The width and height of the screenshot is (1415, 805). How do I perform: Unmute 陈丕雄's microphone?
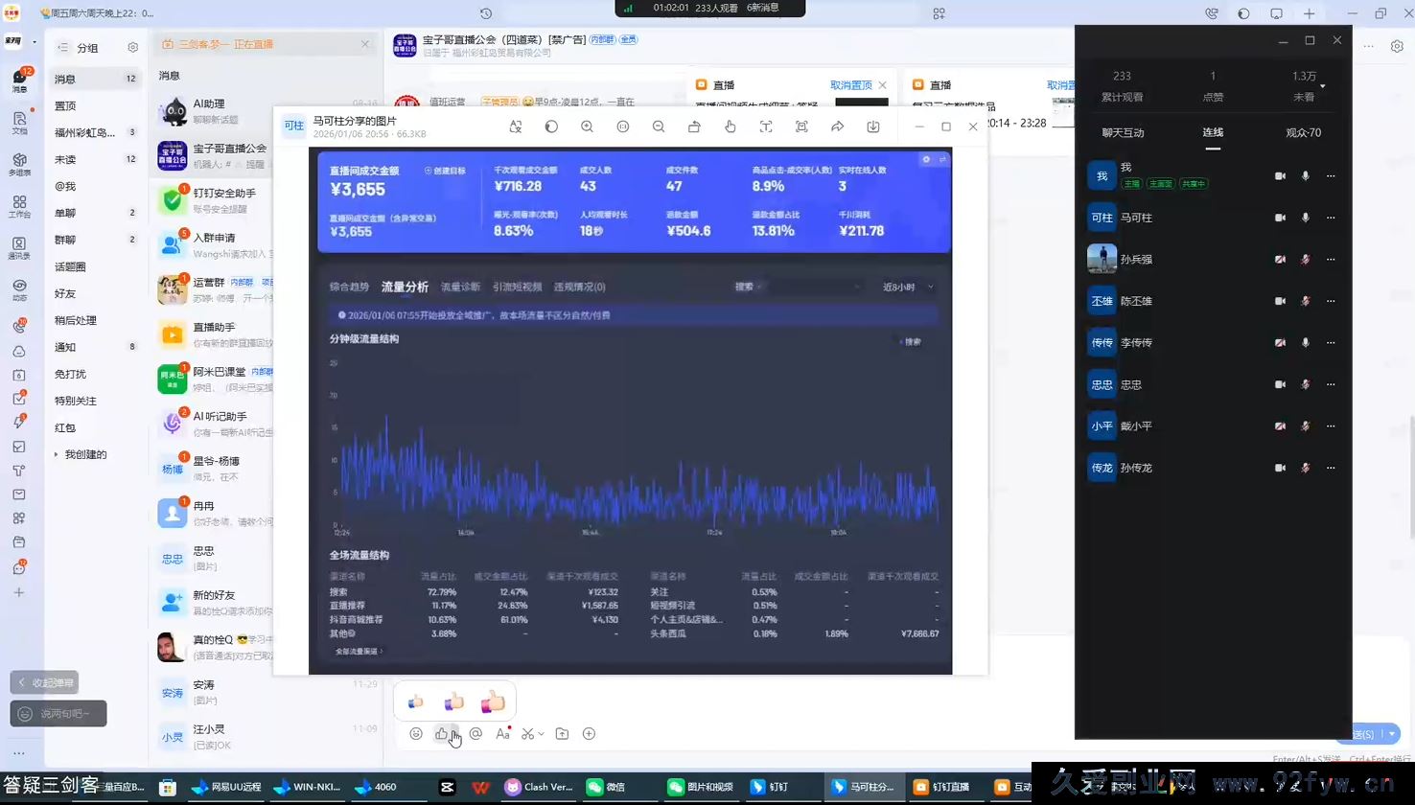point(1305,301)
